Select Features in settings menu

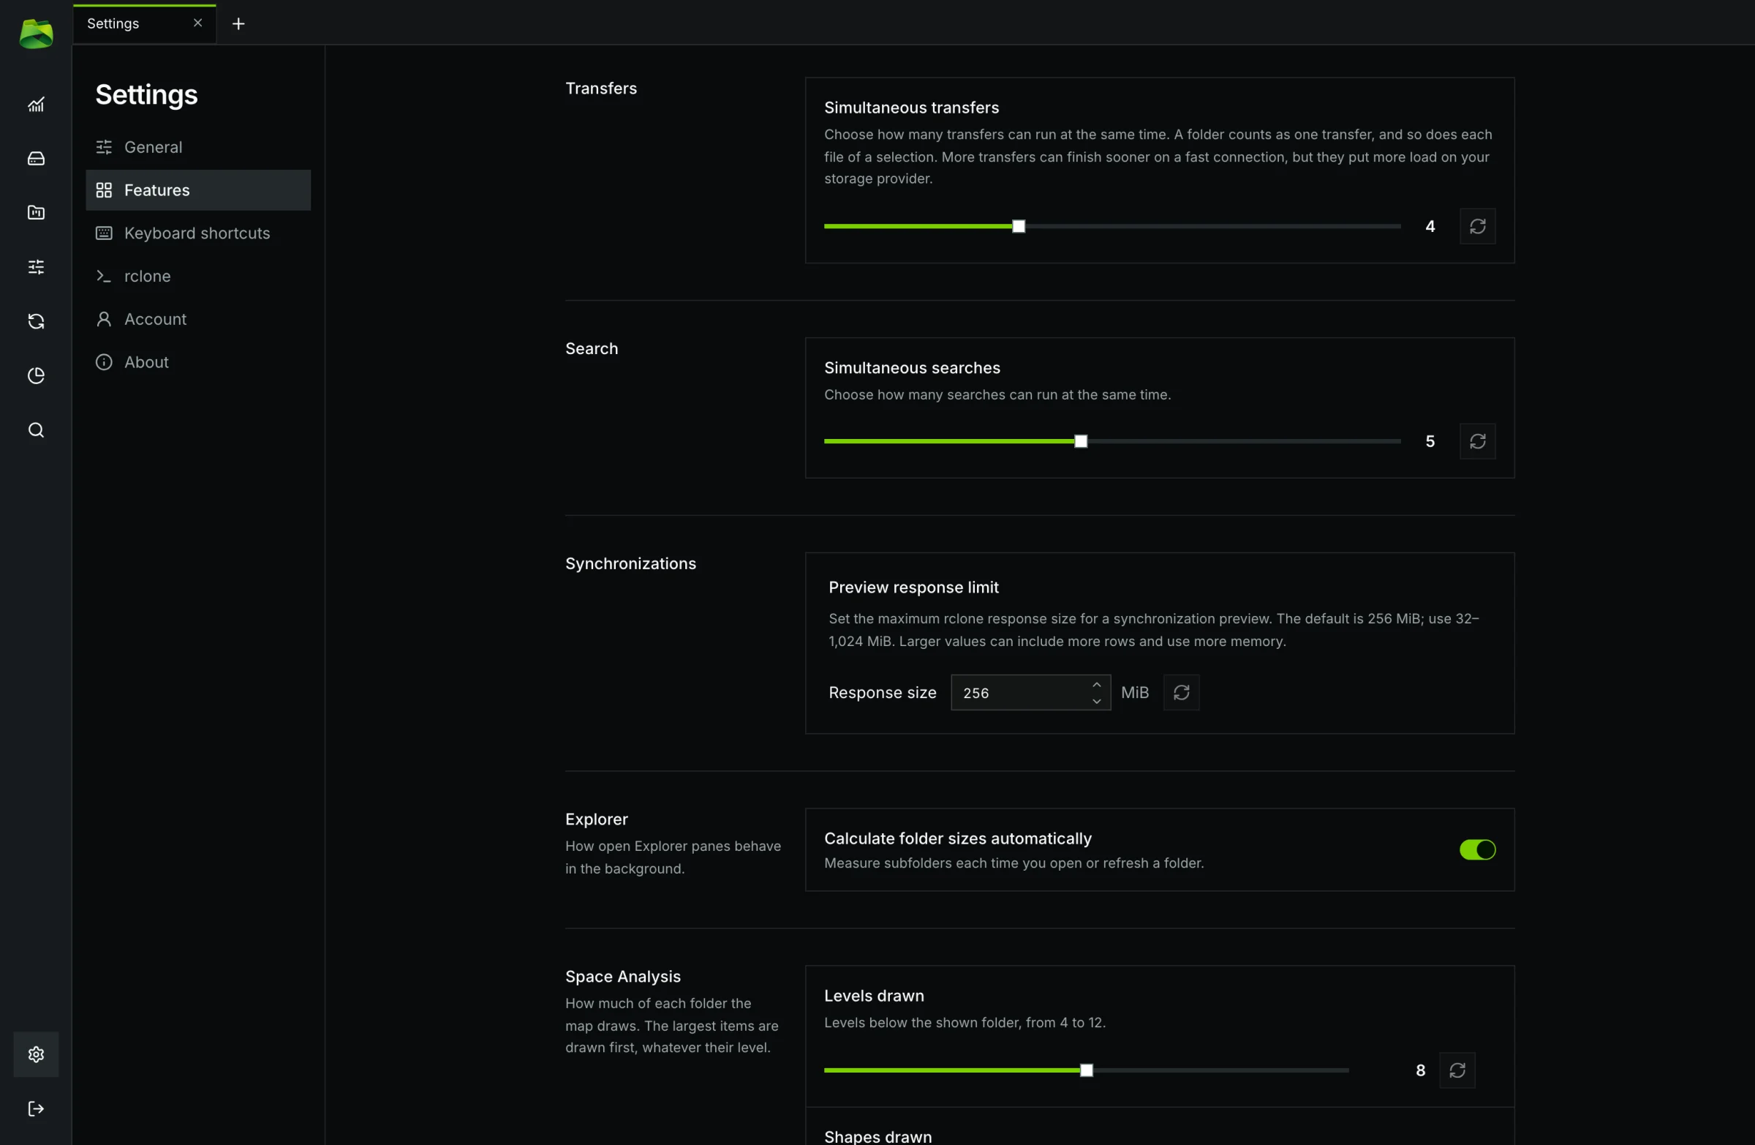198,190
